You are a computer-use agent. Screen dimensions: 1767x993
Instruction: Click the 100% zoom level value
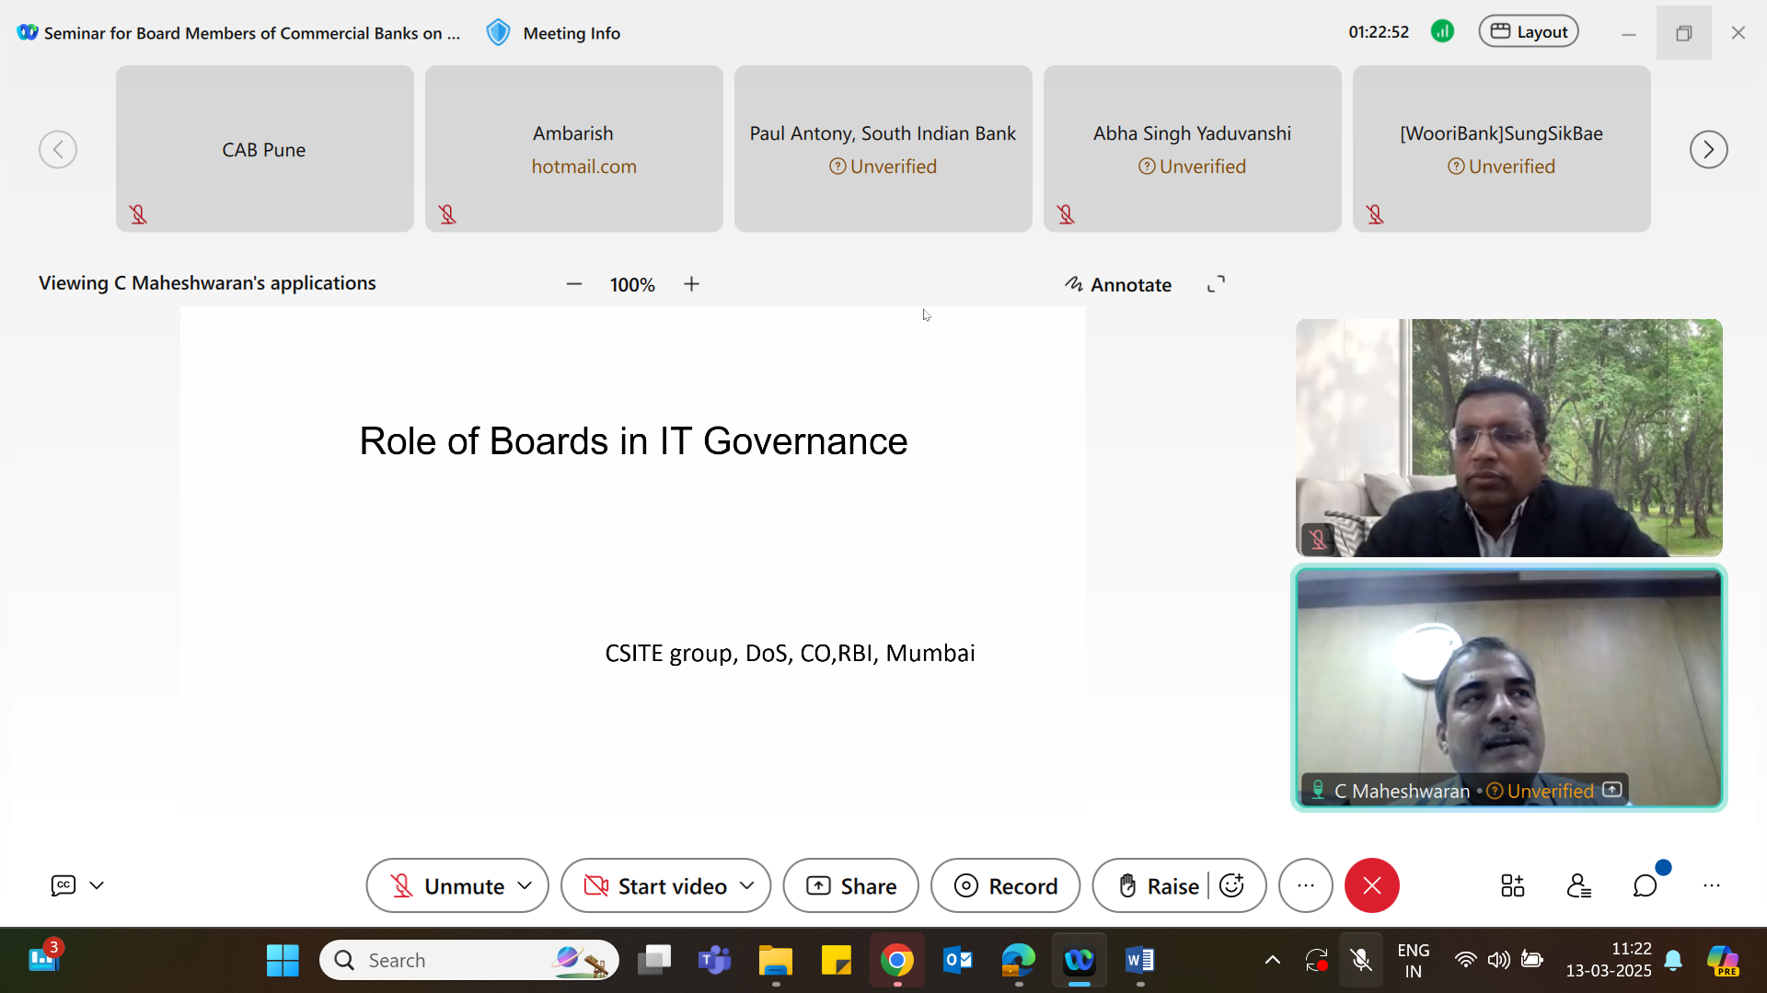point(632,285)
